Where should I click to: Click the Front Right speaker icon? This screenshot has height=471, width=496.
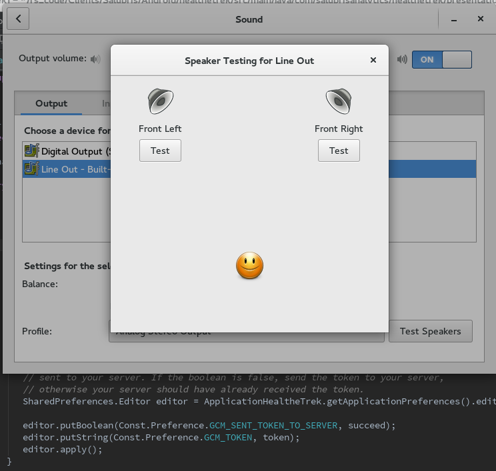click(x=339, y=101)
